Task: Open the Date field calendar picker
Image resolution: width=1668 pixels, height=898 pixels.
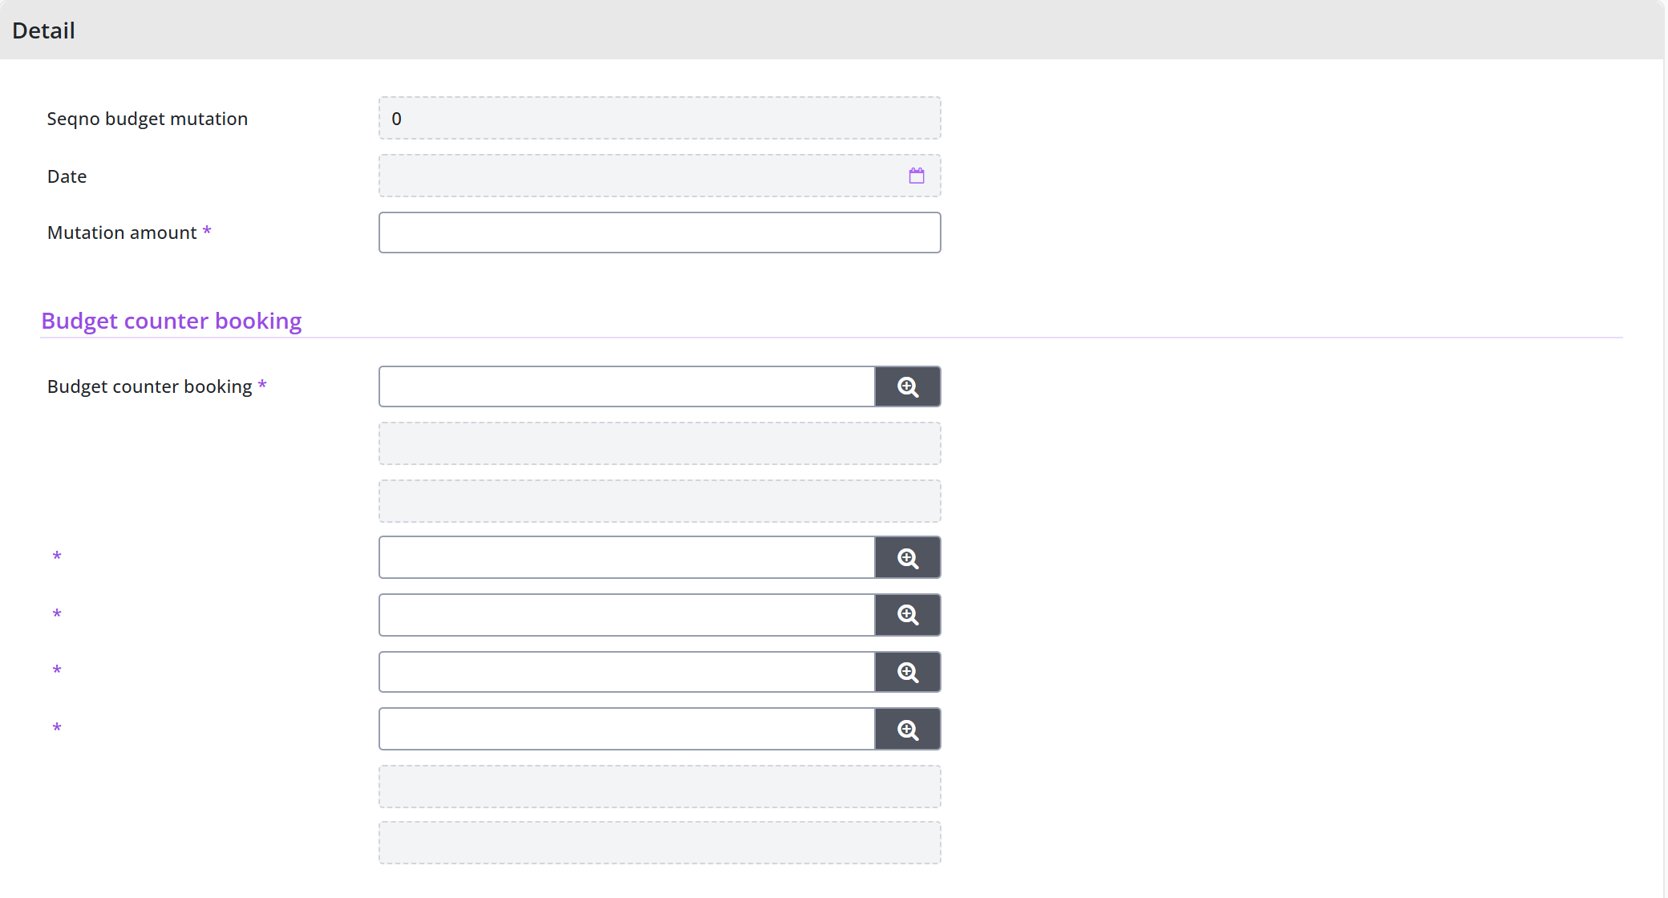Action: tap(917, 176)
